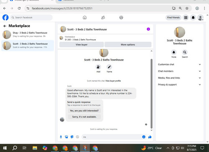Screen dimensions: 209x152
Task: Open Windows taskbar search
Action: click(x=15, y=148)
